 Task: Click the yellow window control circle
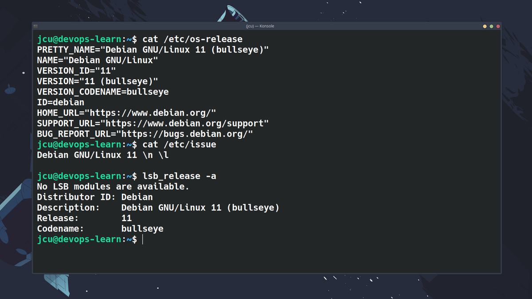pos(484,26)
